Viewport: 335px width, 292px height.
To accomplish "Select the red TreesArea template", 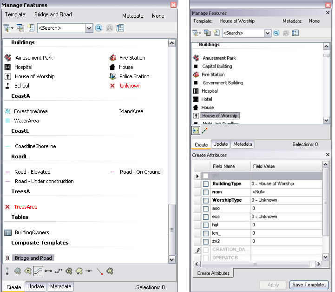I will (26, 207).
